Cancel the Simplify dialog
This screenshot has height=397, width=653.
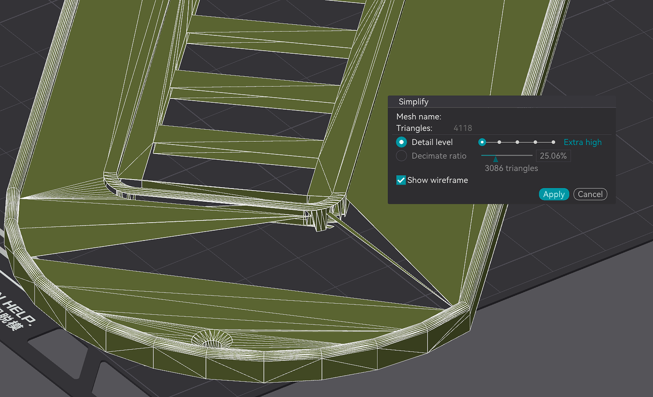click(x=590, y=194)
